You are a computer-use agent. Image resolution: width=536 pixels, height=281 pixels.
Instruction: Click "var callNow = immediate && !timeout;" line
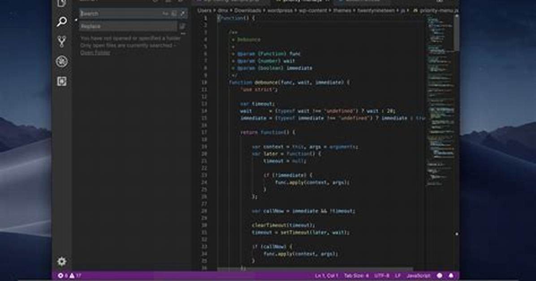pyautogui.click(x=303, y=211)
